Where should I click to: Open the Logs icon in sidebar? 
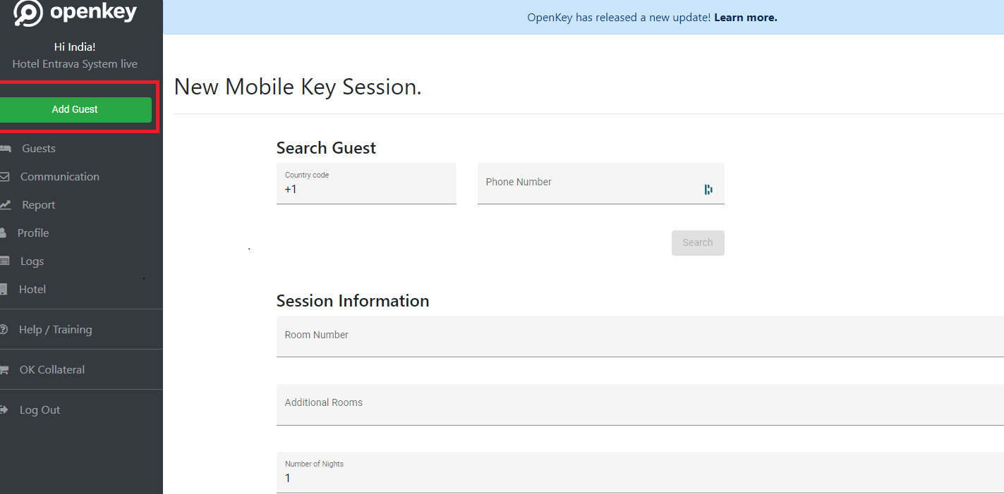6,261
